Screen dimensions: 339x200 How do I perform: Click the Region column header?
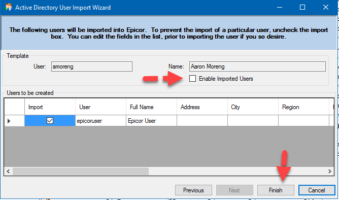click(x=303, y=107)
